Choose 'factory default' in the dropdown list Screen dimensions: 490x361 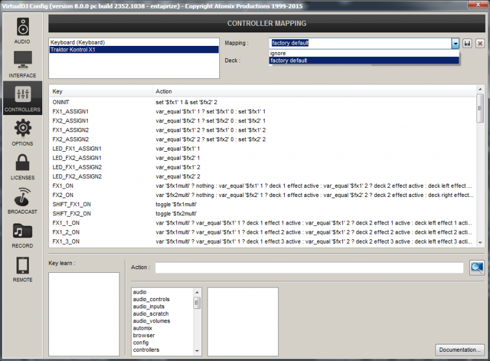click(364, 61)
